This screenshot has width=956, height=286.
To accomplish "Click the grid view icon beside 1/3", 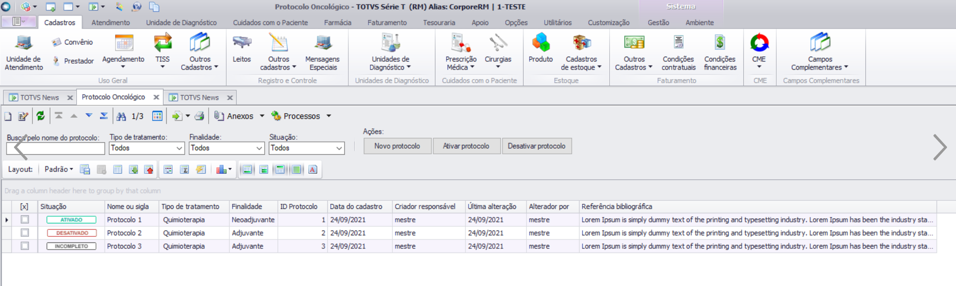I will pos(157,116).
